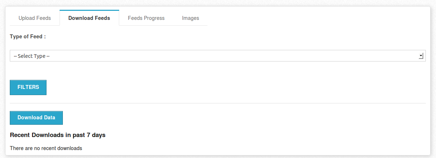Click the FILTERS button
The image size is (436, 158).
(x=28, y=87)
